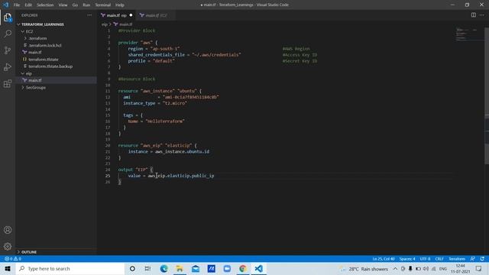The width and height of the screenshot is (489, 275).
Task: Switch to the main.tf EC2 tab
Action: (156, 15)
